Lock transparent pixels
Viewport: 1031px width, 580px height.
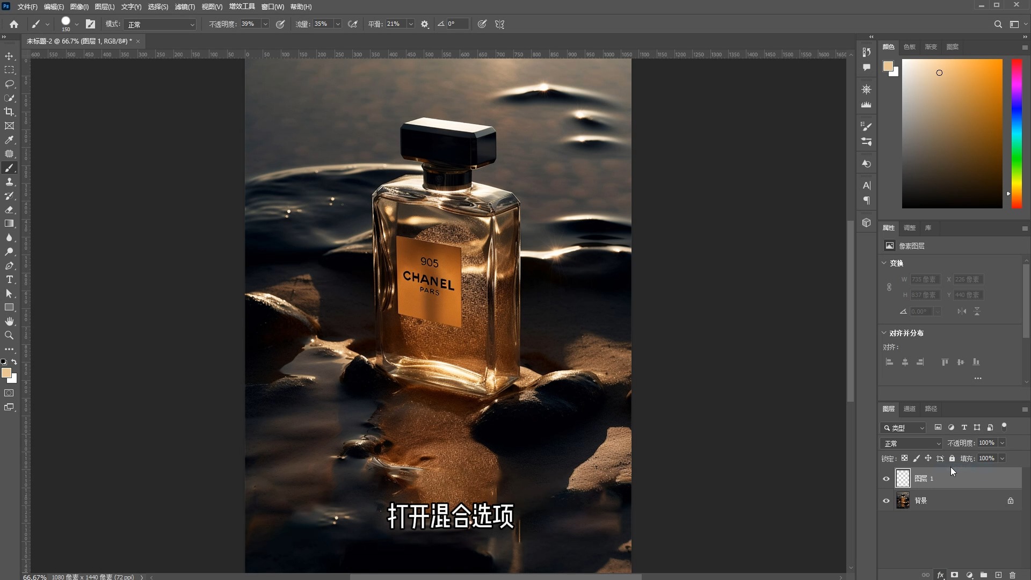[905, 459]
